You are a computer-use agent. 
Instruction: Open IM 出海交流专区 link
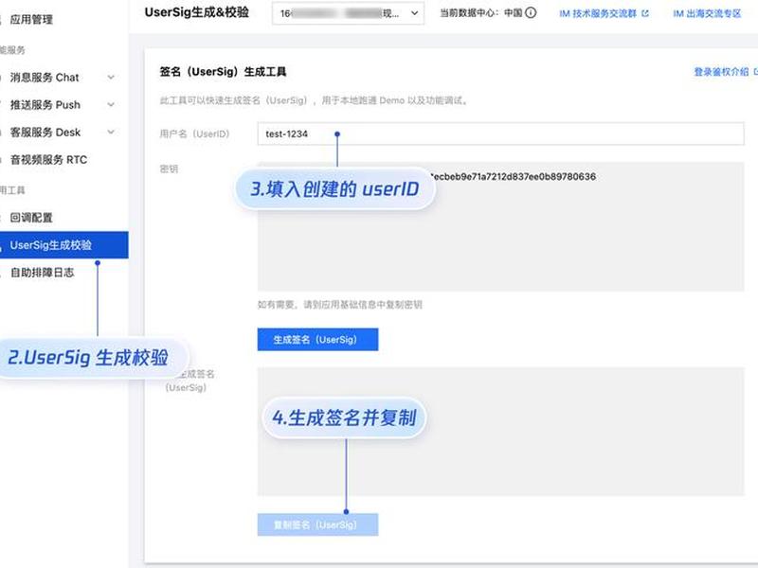(x=707, y=13)
